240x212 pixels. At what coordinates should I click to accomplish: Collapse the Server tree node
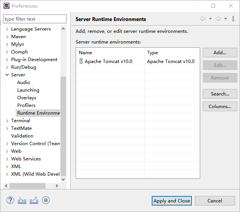tap(7, 75)
